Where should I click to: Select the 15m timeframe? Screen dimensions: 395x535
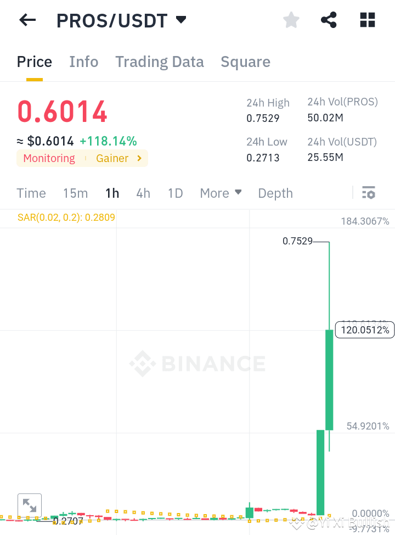pyautogui.click(x=75, y=193)
